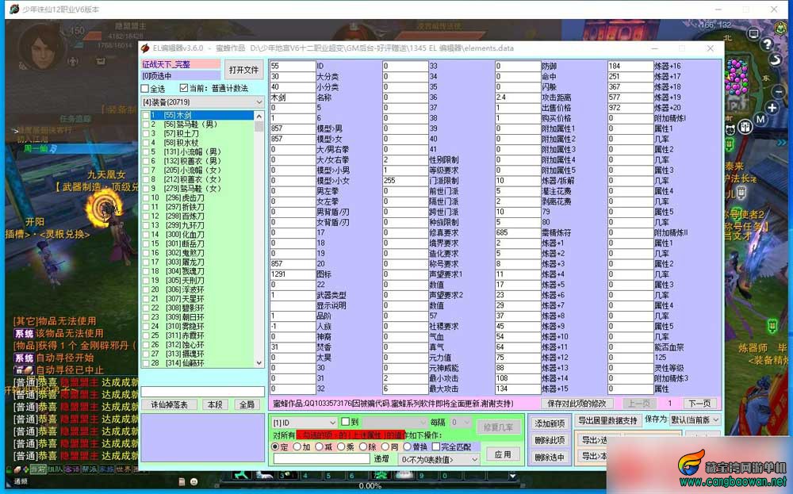The height and width of the screenshot is (494, 793).
Task: Open the greyed dropdown after 到
Action: tap(395, 422)
